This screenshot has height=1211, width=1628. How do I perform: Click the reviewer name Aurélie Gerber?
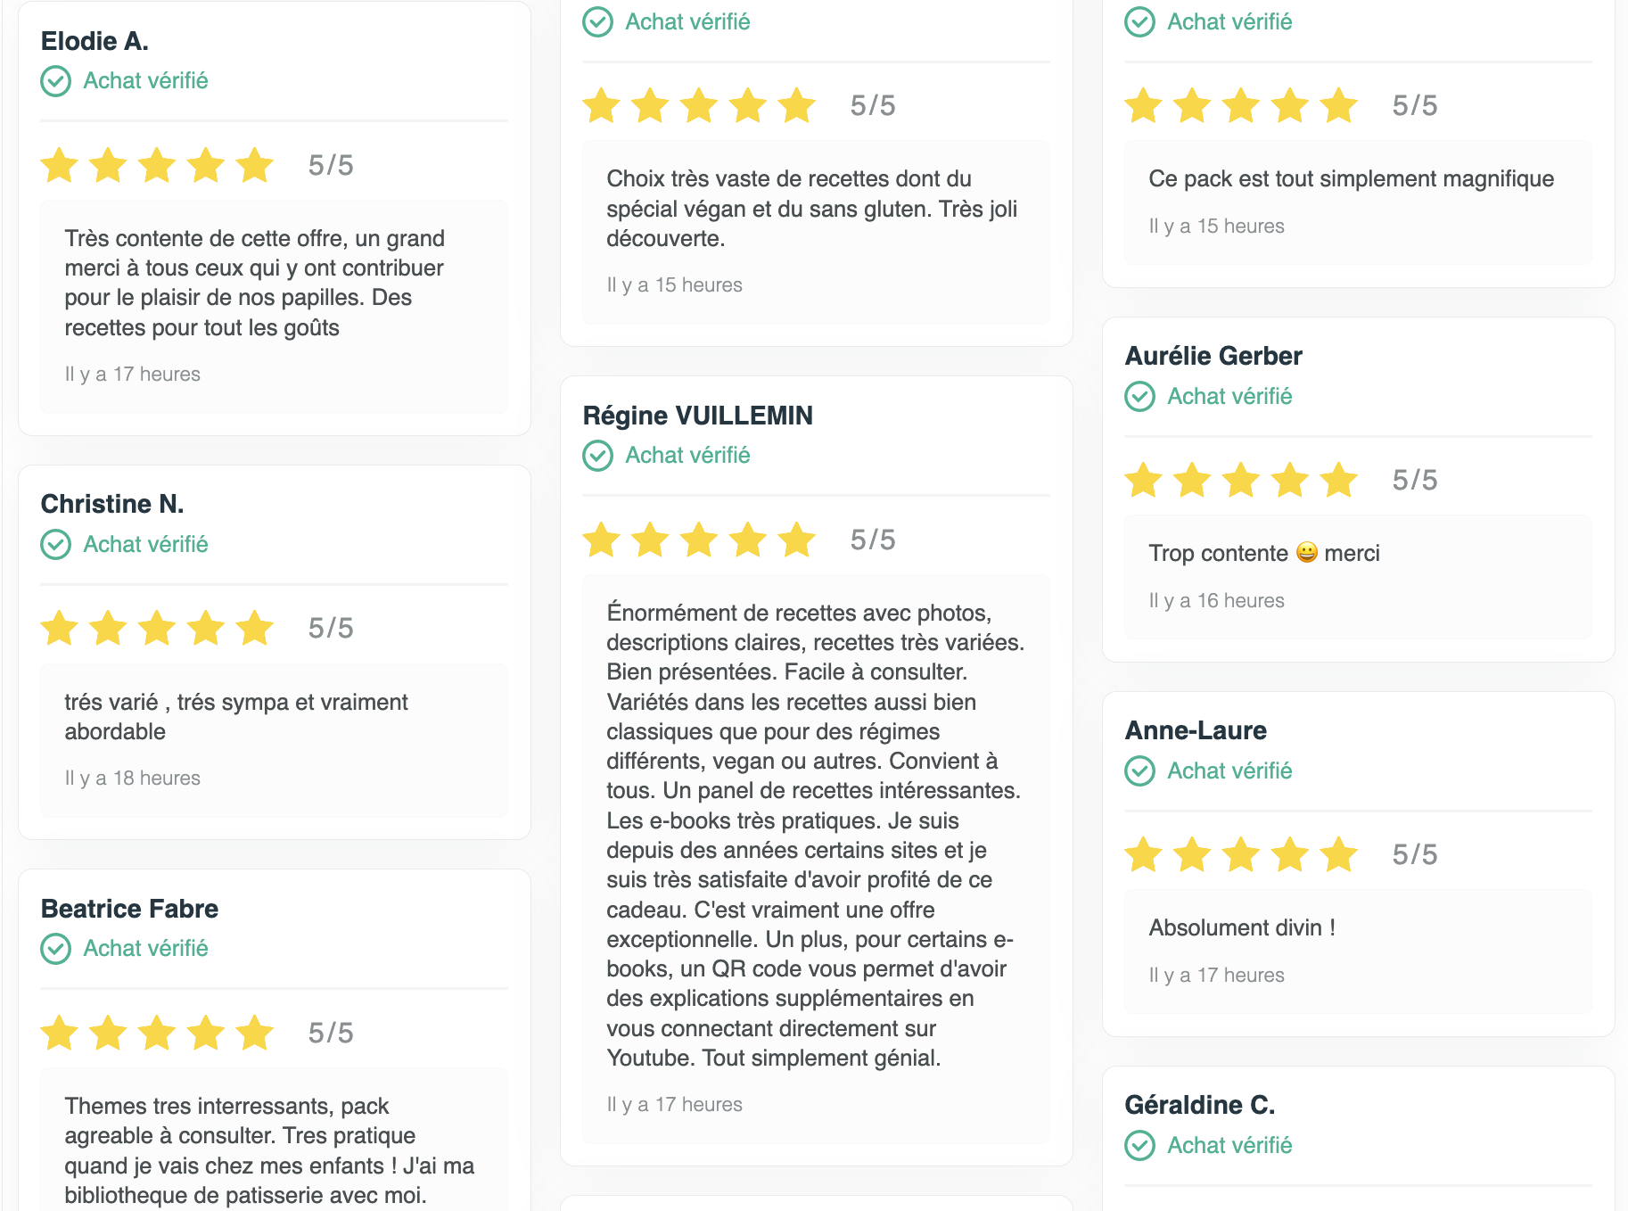pyautogui.click(x=1213, y=356)
